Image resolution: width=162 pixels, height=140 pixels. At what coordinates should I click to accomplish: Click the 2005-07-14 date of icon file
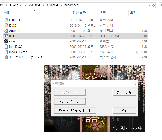click(83, 41)
